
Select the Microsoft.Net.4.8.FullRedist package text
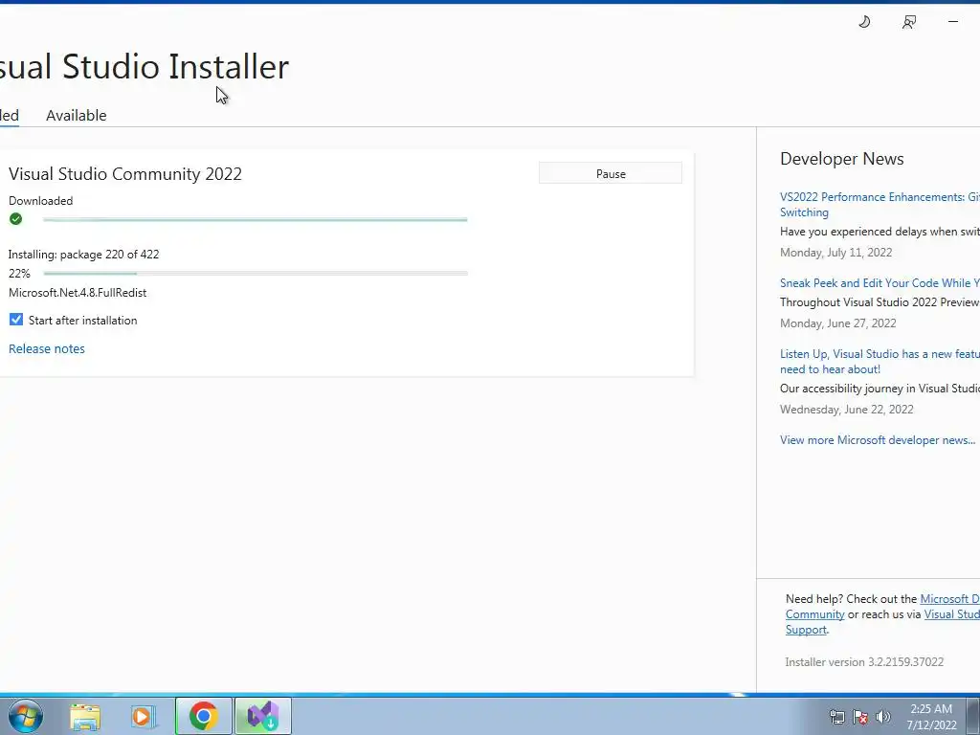coord(78,293)
